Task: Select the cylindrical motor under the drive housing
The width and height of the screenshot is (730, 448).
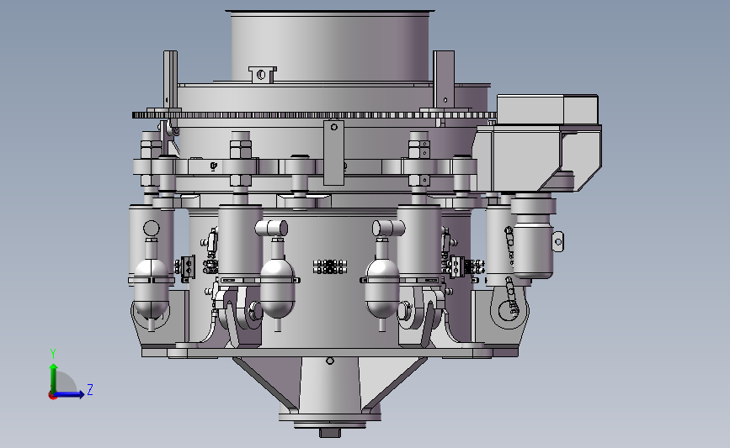Action: point(533,237)
